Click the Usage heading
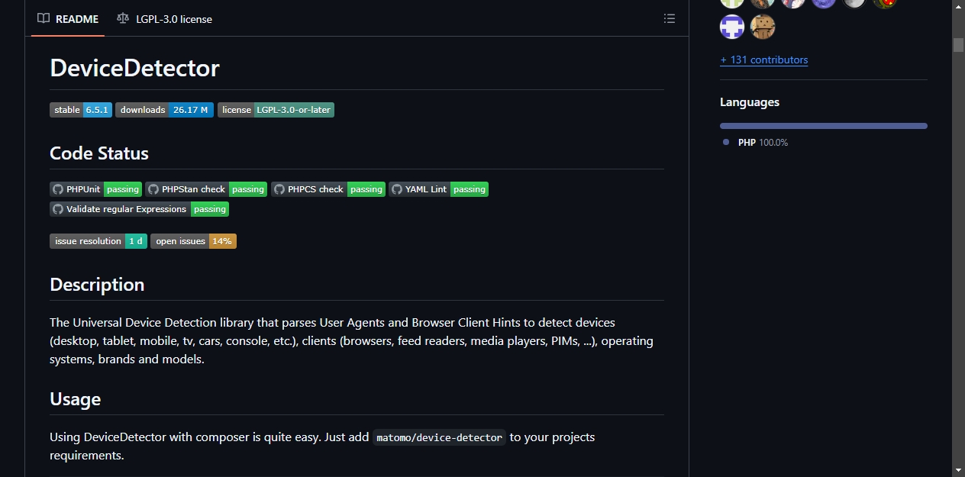 [75, 399]
